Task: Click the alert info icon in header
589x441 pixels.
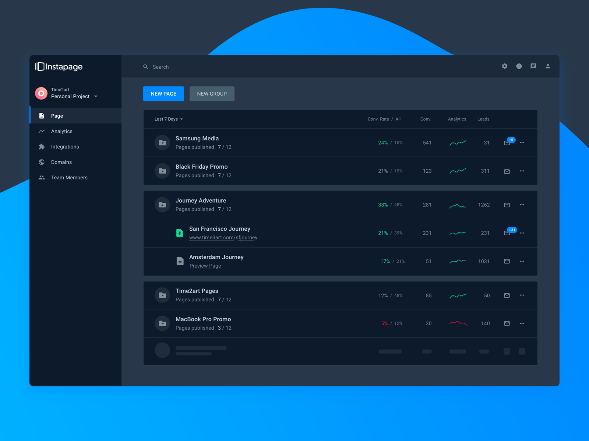Action: pyautogui.click(x=519, y=66)
